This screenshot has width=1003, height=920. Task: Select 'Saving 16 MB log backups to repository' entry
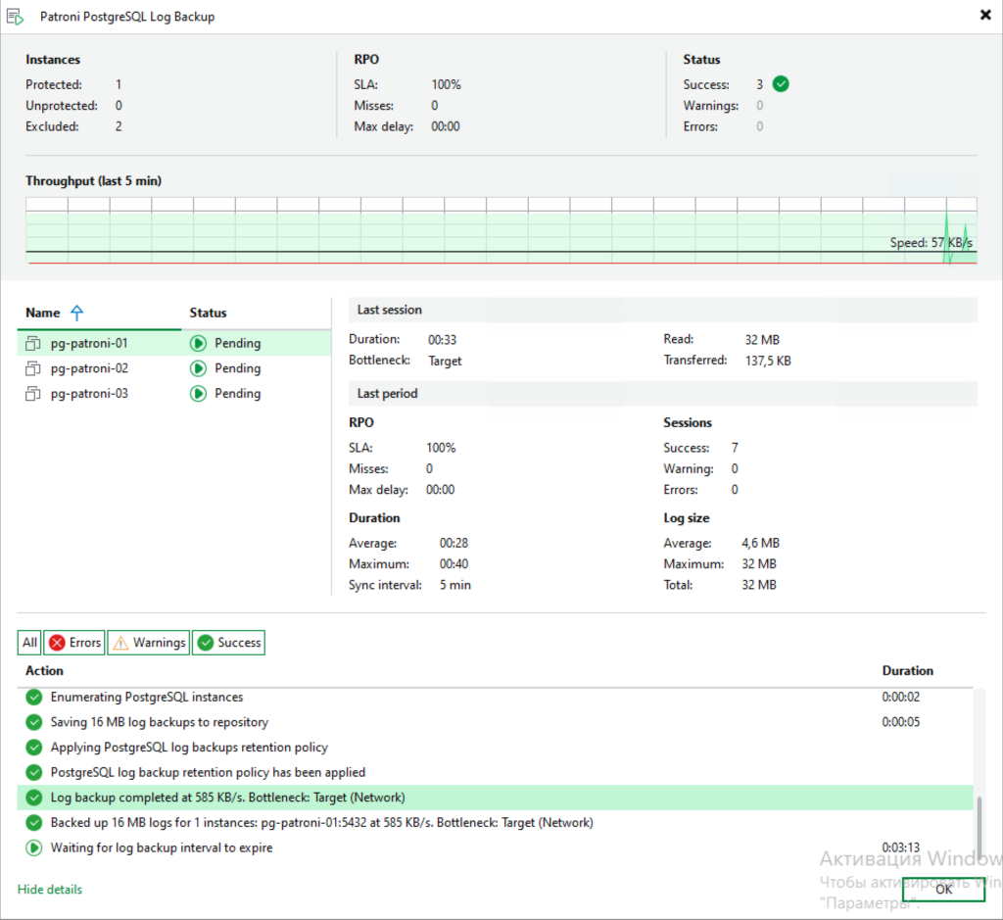coord(495,722)
